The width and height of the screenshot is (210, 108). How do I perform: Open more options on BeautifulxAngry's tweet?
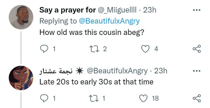pos(197,71)
